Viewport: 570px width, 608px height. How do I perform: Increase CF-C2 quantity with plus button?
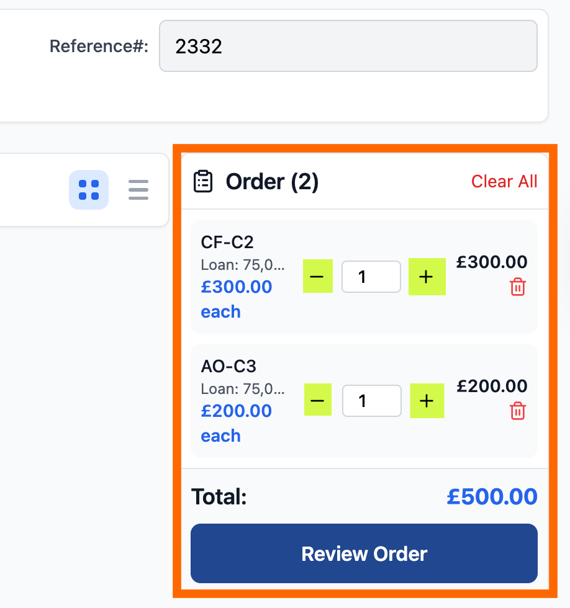[427, 277]
